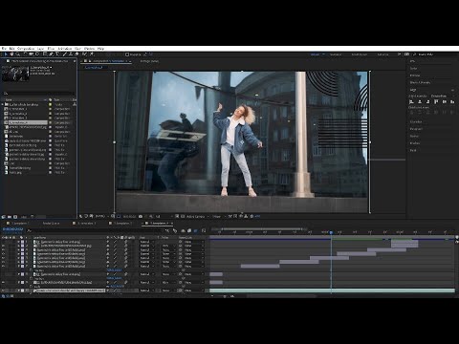Switch to the Standard workspace

click(336, 54)
